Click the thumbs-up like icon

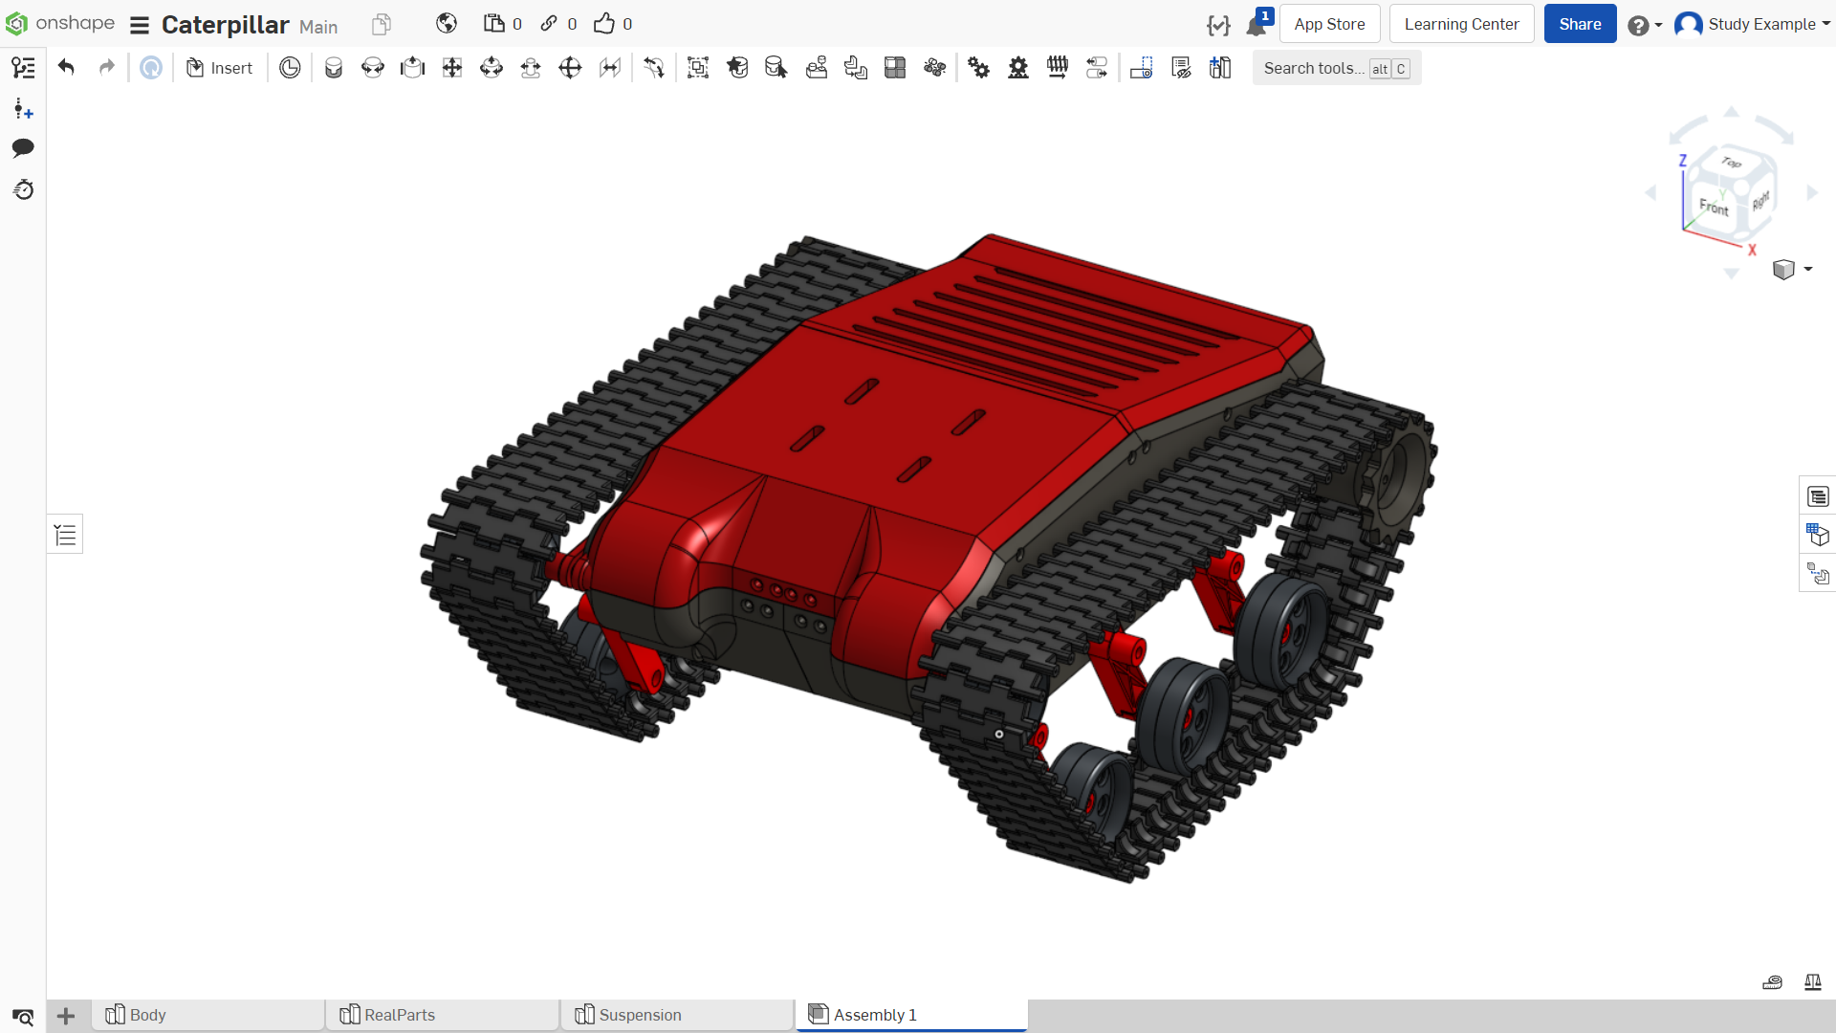604,24
